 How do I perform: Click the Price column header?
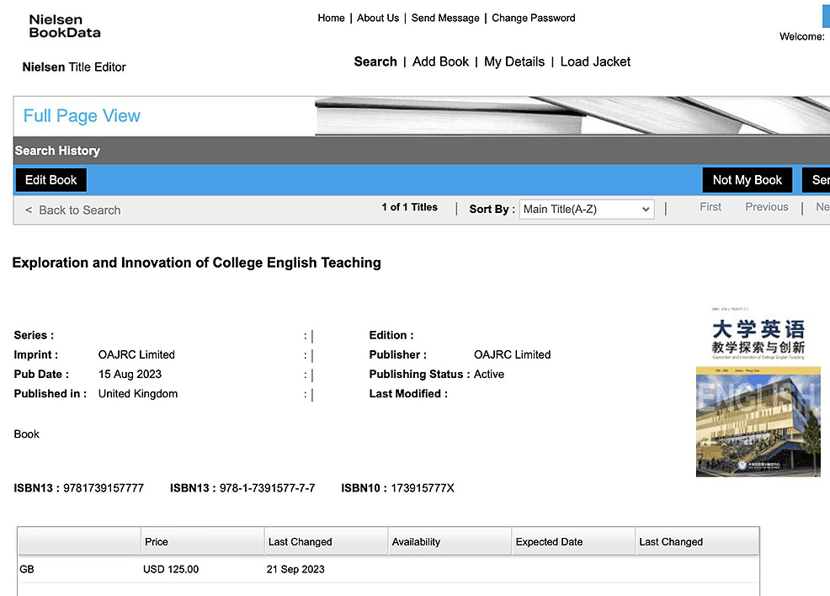tap(203, 541)
